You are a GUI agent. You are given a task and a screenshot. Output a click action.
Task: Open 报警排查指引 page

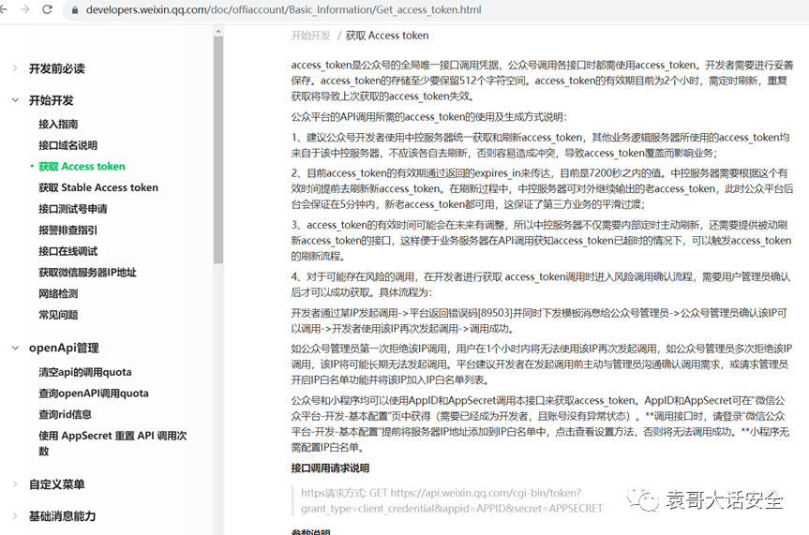coord(67,230)
